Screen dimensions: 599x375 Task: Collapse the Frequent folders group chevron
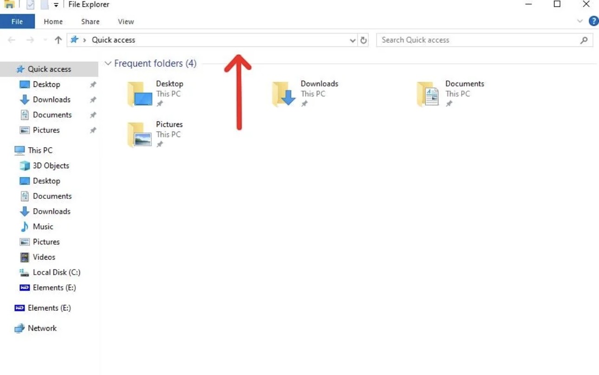pyautogui.click(x=108, y=63)
